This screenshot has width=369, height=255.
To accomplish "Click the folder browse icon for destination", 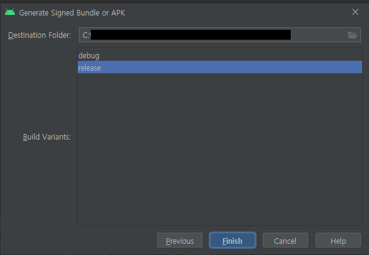I will (352, 35).
